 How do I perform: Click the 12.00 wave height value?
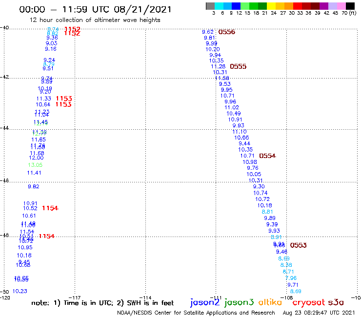(x=36, y=158)
